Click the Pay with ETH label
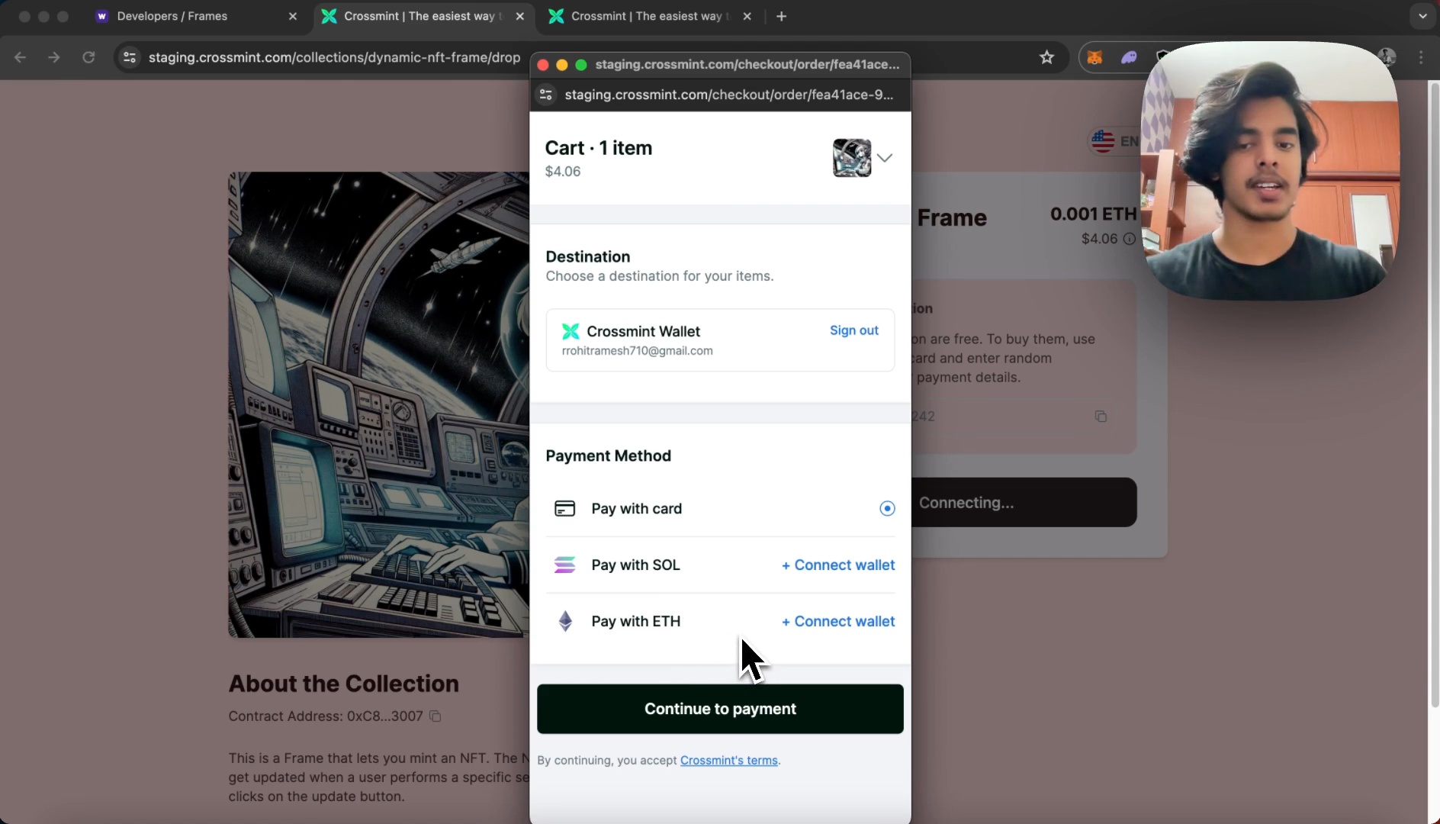 coord(636,621)
